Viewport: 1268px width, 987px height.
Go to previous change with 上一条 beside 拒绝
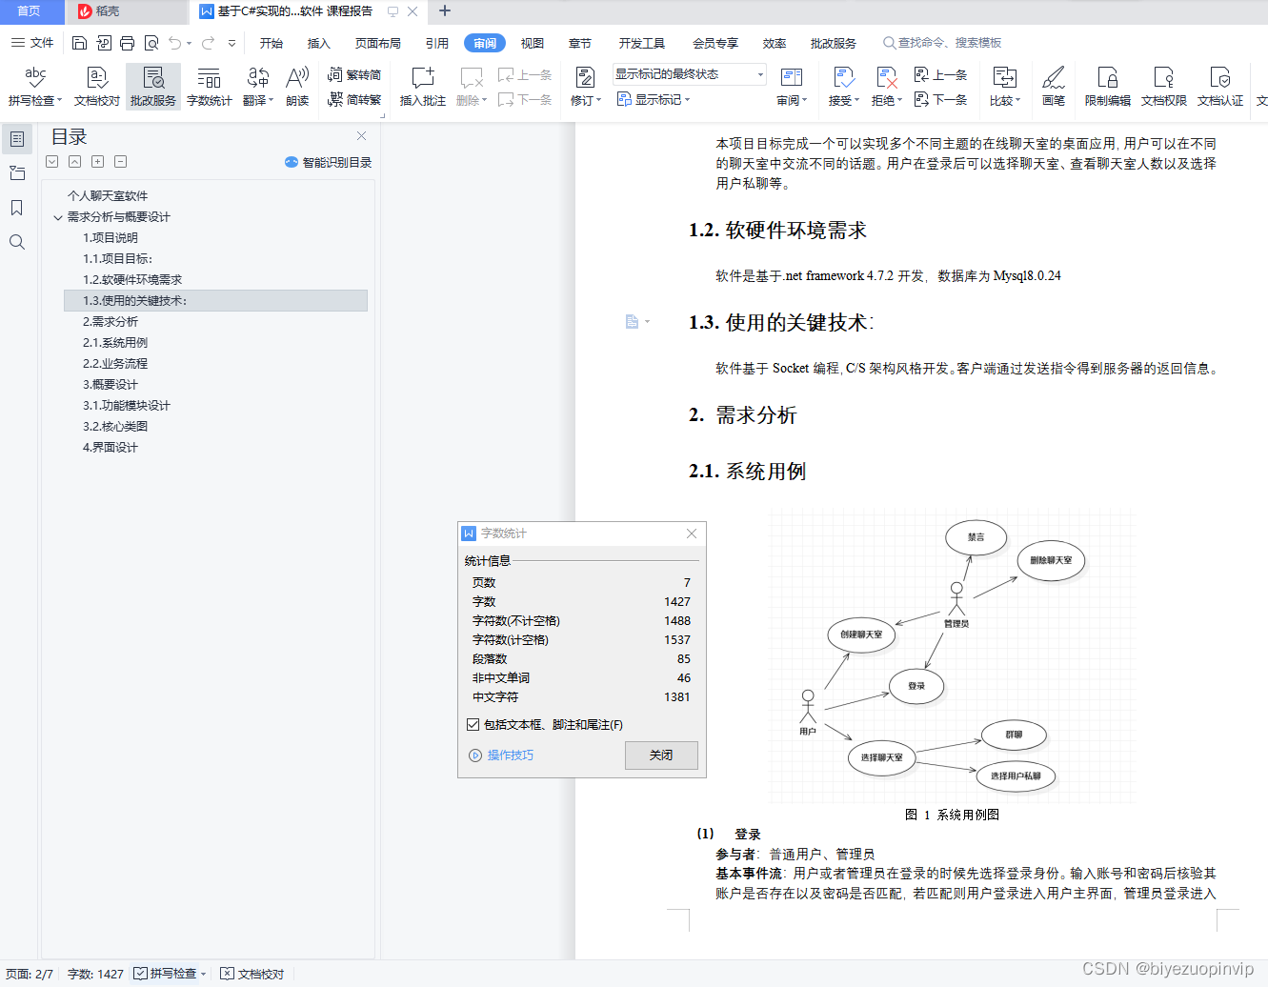[941, 74]
